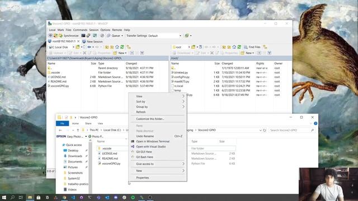This screenshot has width=358, height=201.
Task: Go back in the local panel history
Action: point(89,47)
